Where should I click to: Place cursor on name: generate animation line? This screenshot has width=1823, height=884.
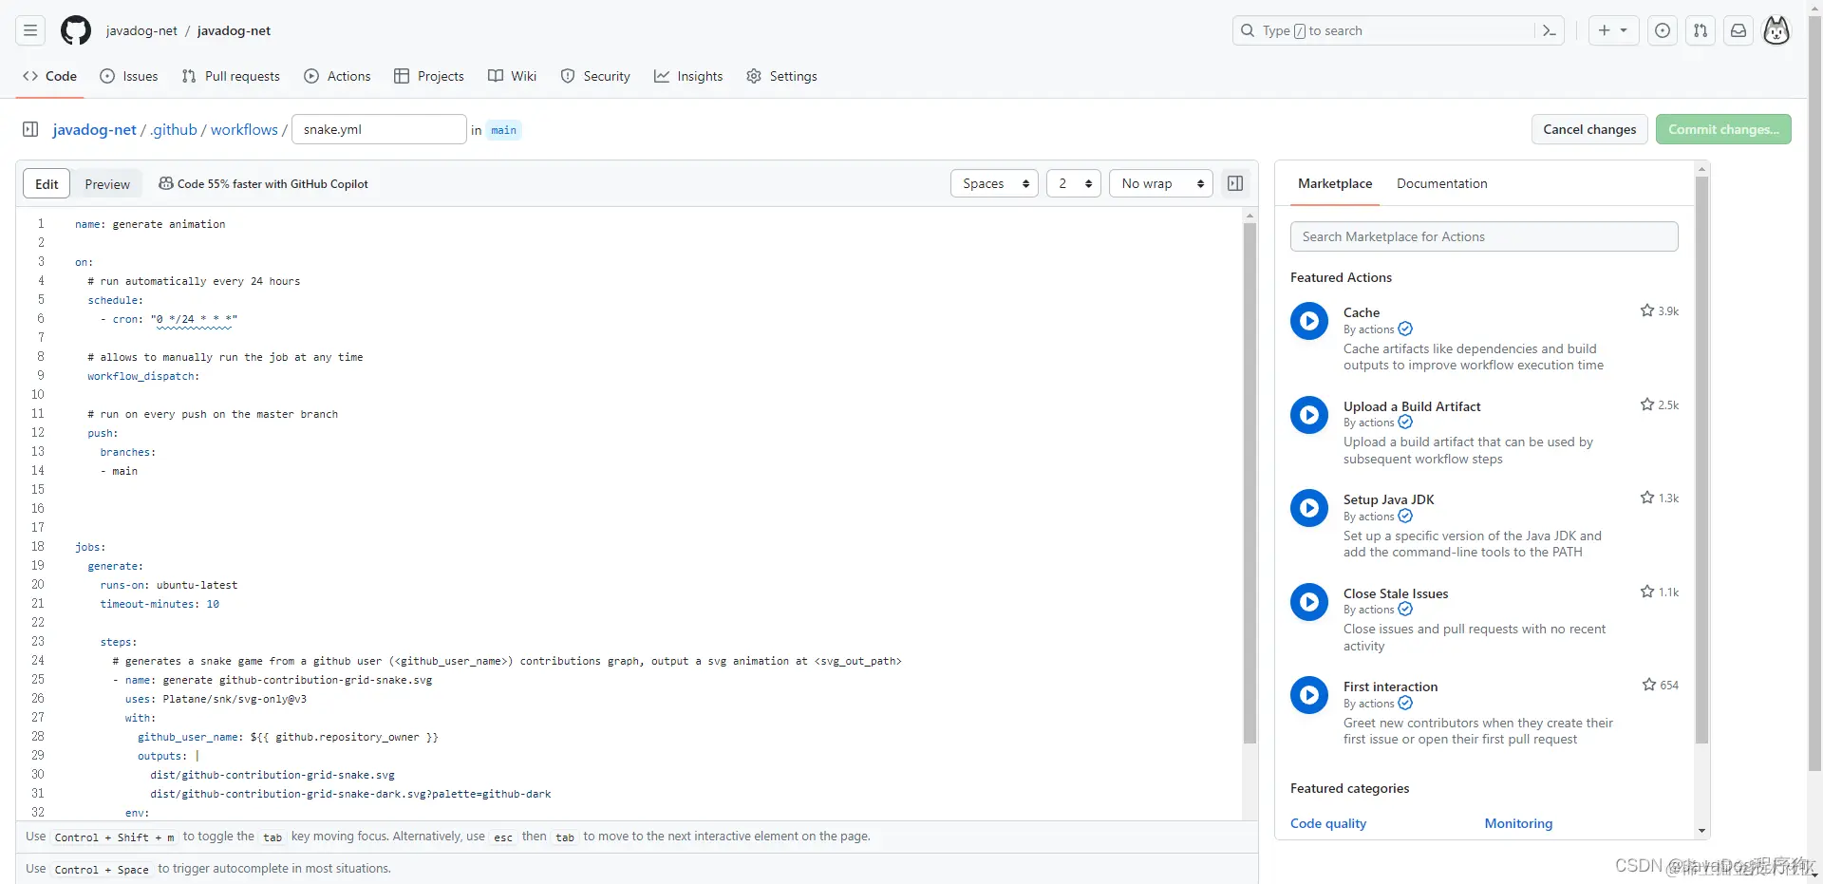tap(150, 224)
